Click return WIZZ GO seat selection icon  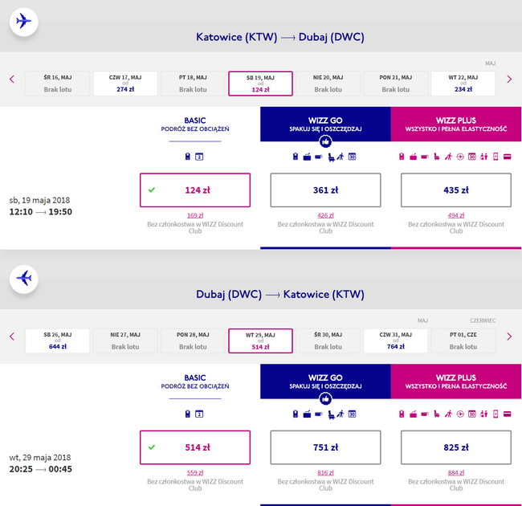point(331,414)
